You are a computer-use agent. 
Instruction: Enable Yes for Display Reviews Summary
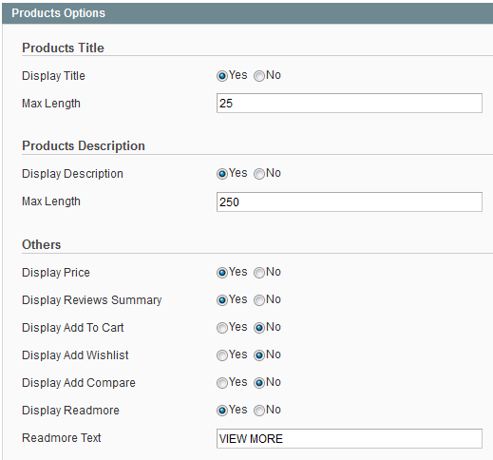click(222, 300)
